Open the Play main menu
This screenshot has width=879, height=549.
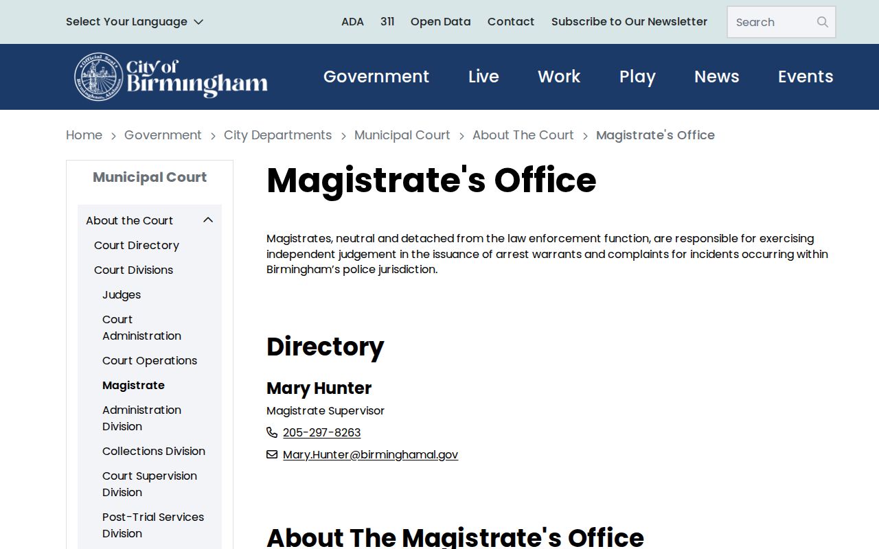pyautogui.click(x=637, y=76)
